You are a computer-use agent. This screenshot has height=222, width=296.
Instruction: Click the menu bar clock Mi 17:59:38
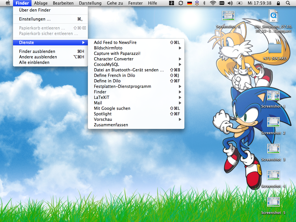click(260, 3)
